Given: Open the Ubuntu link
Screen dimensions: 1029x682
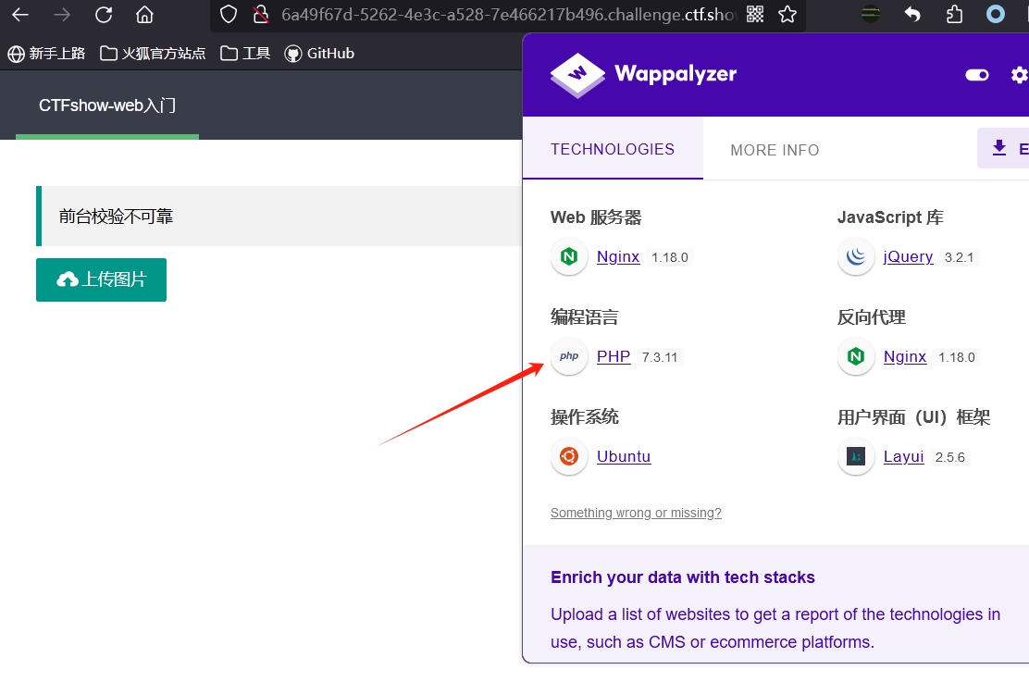Looking at the screenshot, I should (624, 456).
